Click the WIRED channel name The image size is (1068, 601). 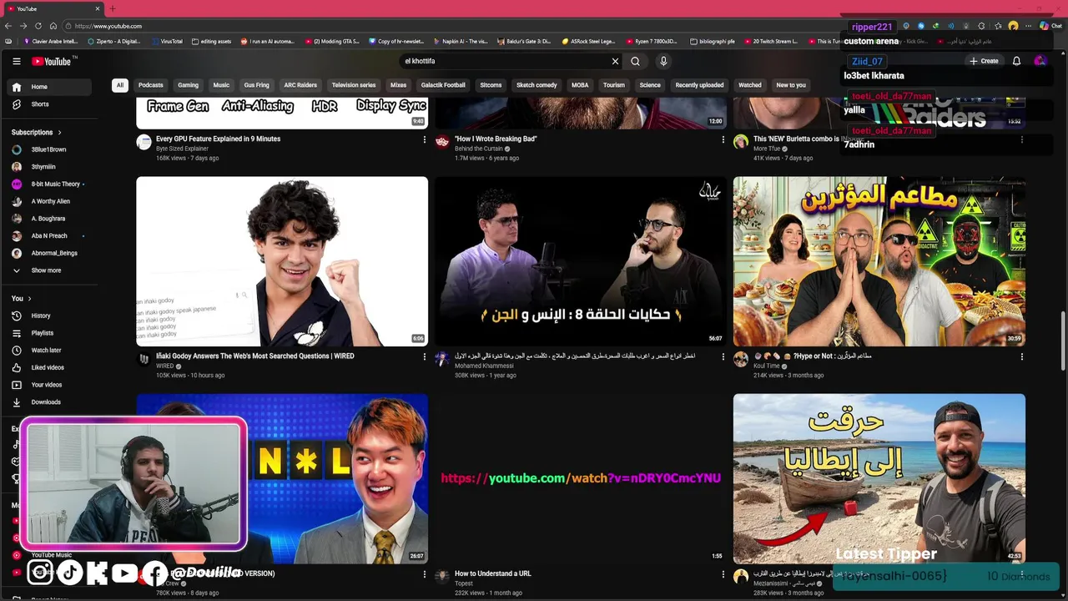tap(165, 366)
